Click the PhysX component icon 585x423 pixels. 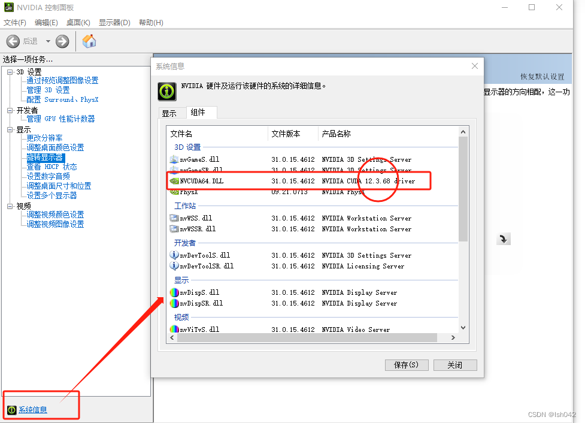(174, 192)
